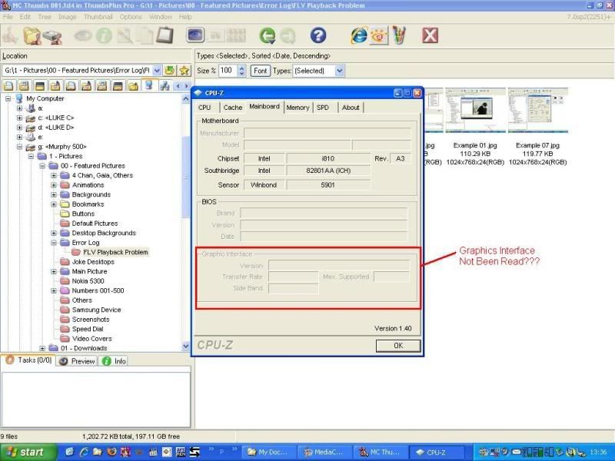Open the Types (Selected) dropdown
Image resolution: width=615 pixels, height=461 pixels.
coord(340,71)
